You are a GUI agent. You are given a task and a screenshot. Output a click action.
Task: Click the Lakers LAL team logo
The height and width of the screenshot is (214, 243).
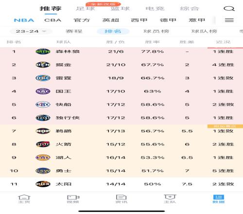tap(43, 158)
